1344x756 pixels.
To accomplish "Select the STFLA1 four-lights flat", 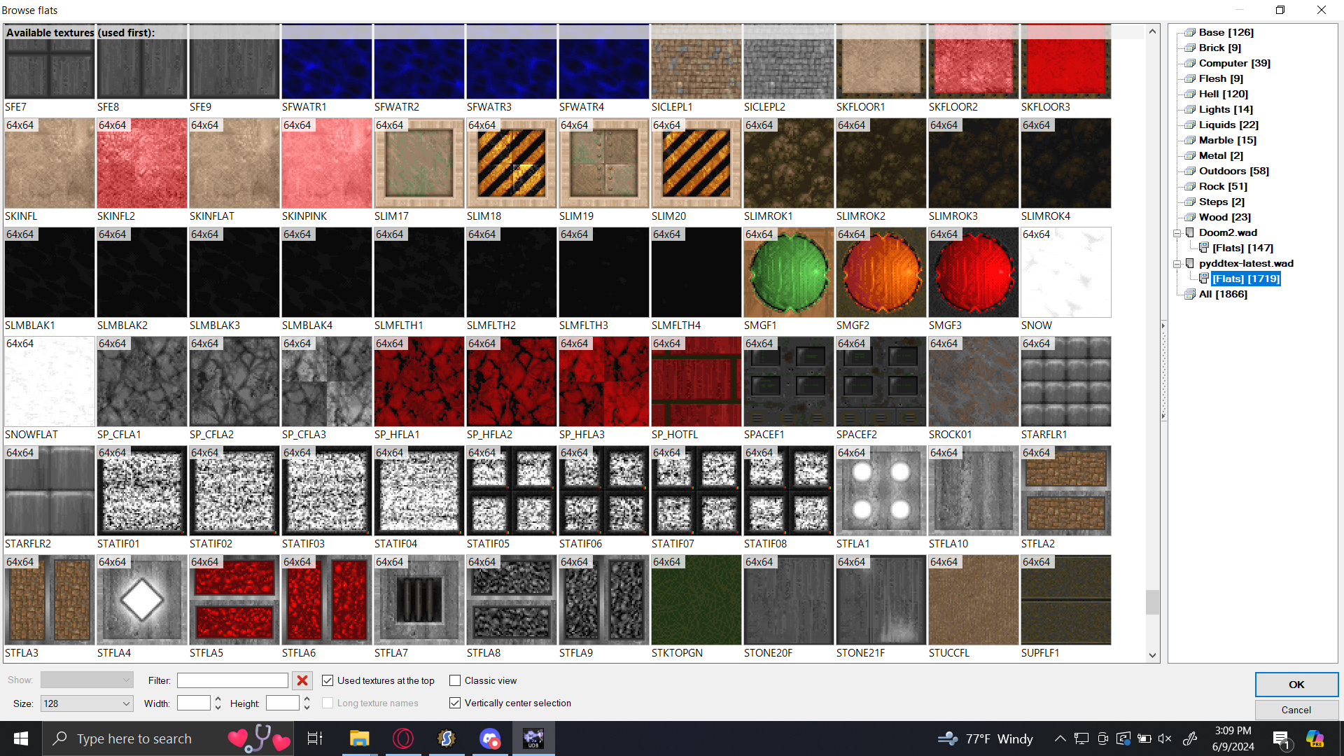I will 881,491.
